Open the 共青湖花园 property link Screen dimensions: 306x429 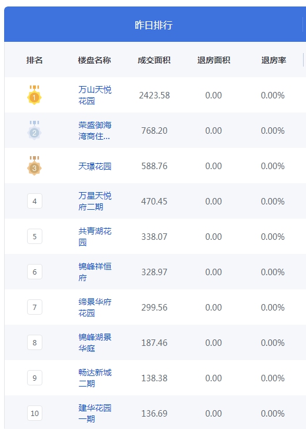point(95,236)
